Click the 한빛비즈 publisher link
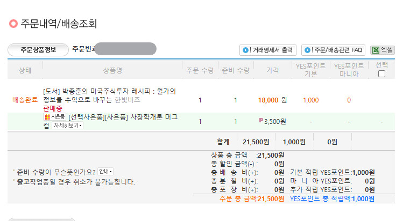 (128, 100)
